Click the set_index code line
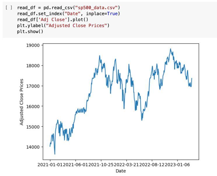Viewport: 217px width, 176px height. click(x=69, y=14)
